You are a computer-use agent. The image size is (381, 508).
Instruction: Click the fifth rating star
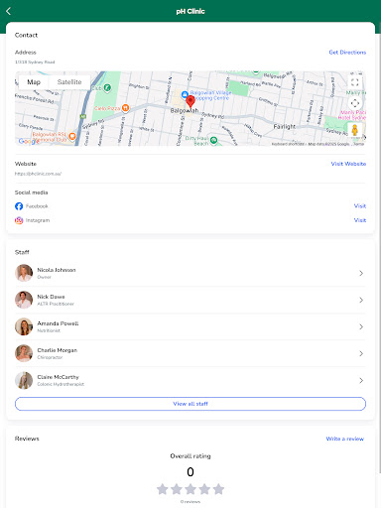[x=218, y=489]
